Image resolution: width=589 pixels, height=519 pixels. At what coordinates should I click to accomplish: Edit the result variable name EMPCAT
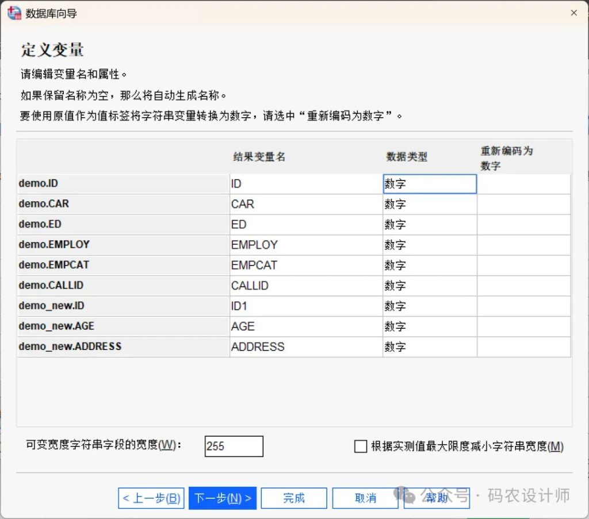tap(305, 265)
